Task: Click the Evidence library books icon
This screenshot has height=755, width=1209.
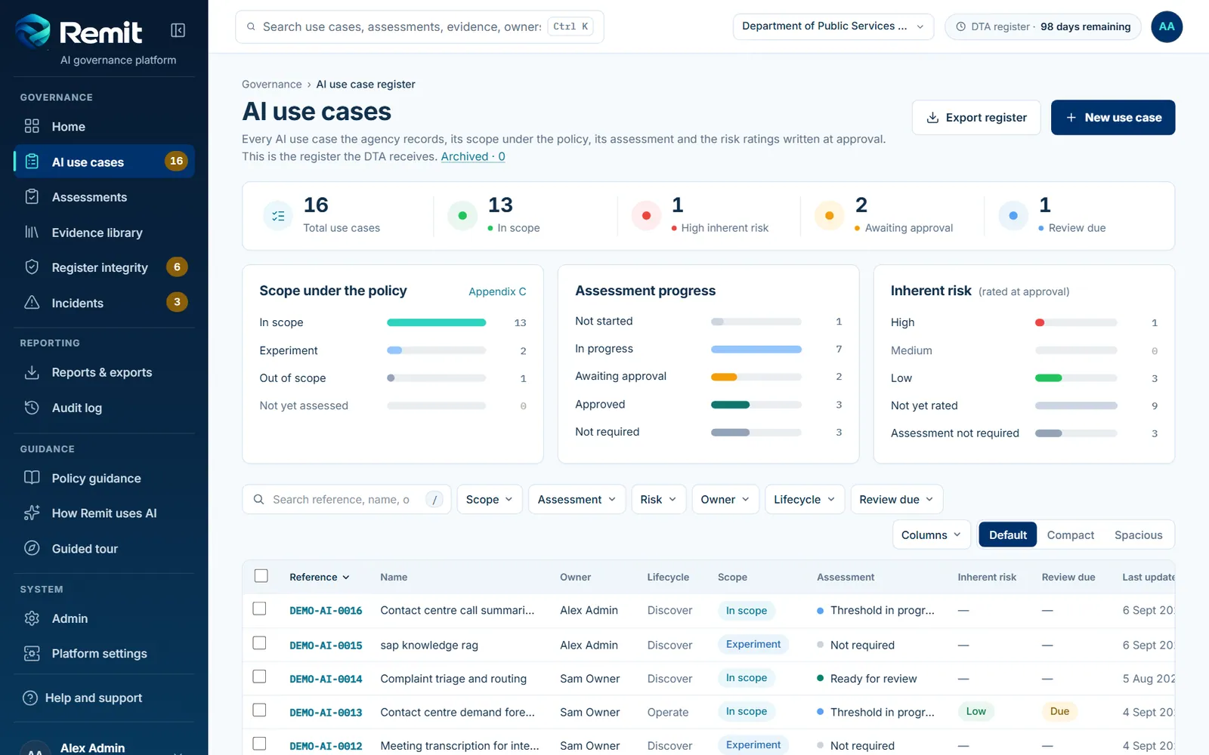Action: [x=32, y=232]
